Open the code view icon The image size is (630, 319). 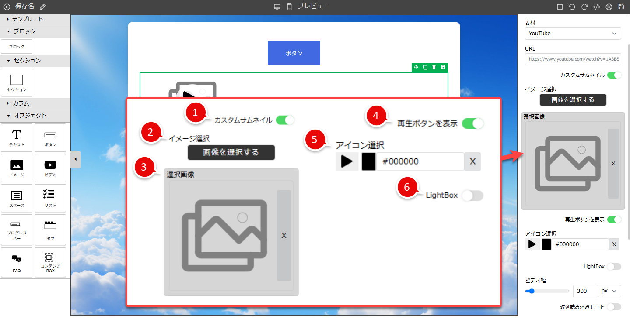click(596, 7)
